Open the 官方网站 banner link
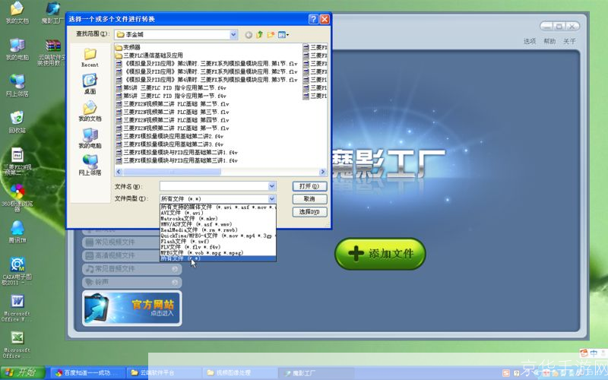 [x=131, y=309]
